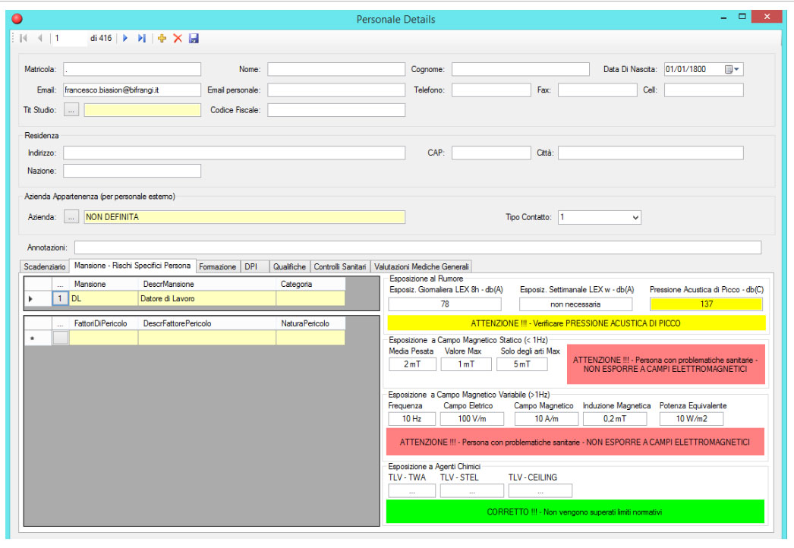The width and height of the screenshot is (794, 548).
Task: Click the TLV - TWA field
Action: click(x=411, y=491)
